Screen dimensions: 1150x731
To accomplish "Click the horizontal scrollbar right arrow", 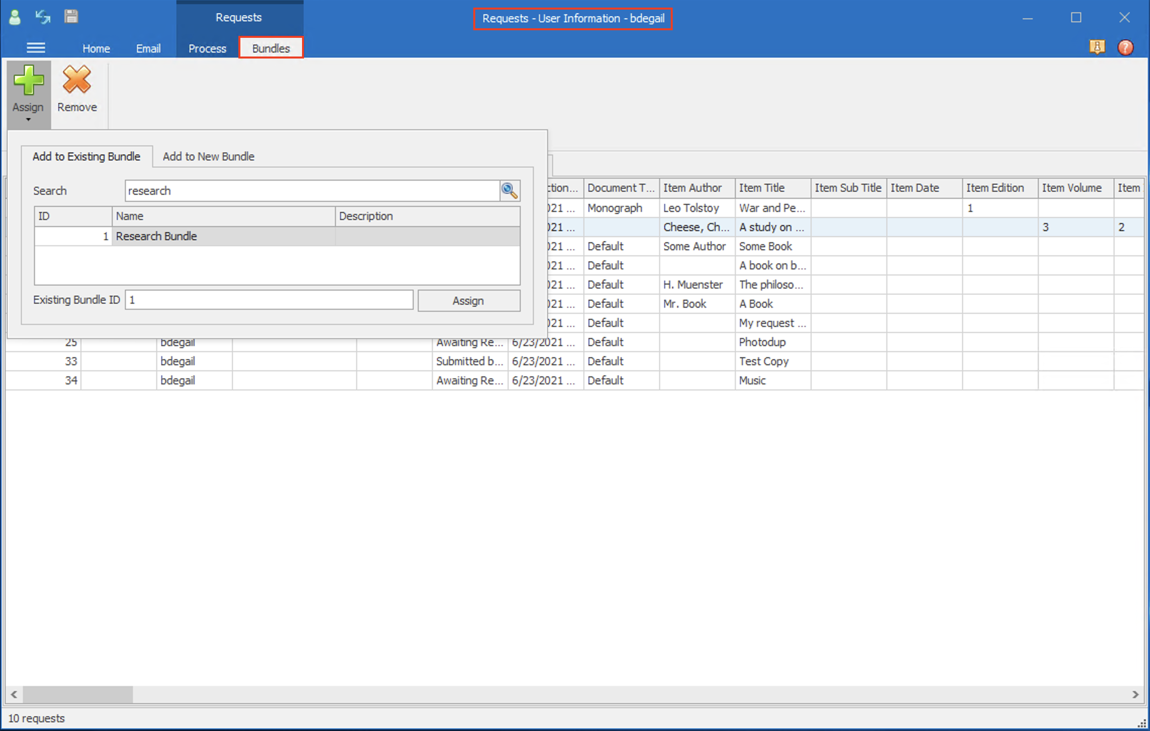I will click(x=1135, y=695).
